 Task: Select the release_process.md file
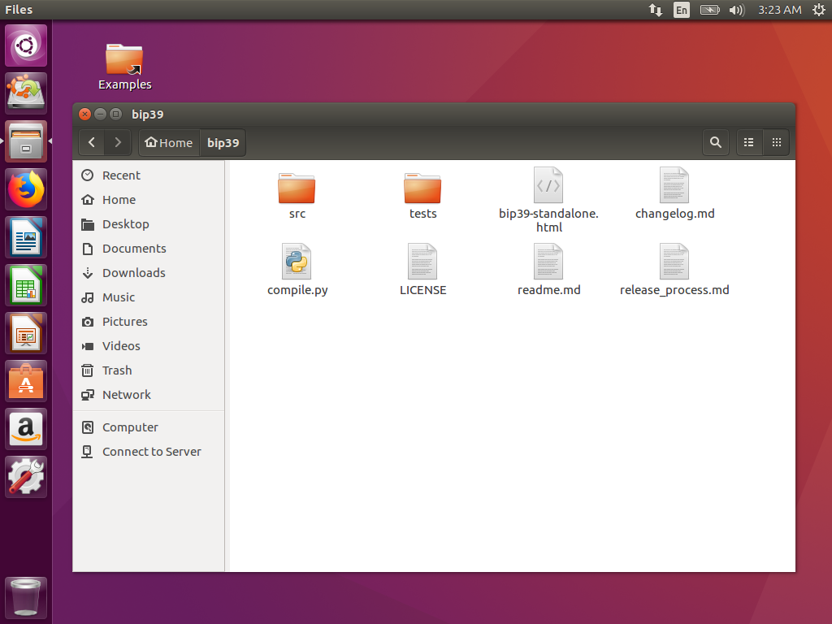click(674, 262)
